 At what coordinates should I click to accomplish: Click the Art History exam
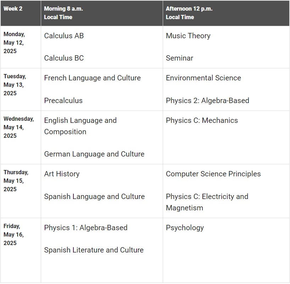62,174
